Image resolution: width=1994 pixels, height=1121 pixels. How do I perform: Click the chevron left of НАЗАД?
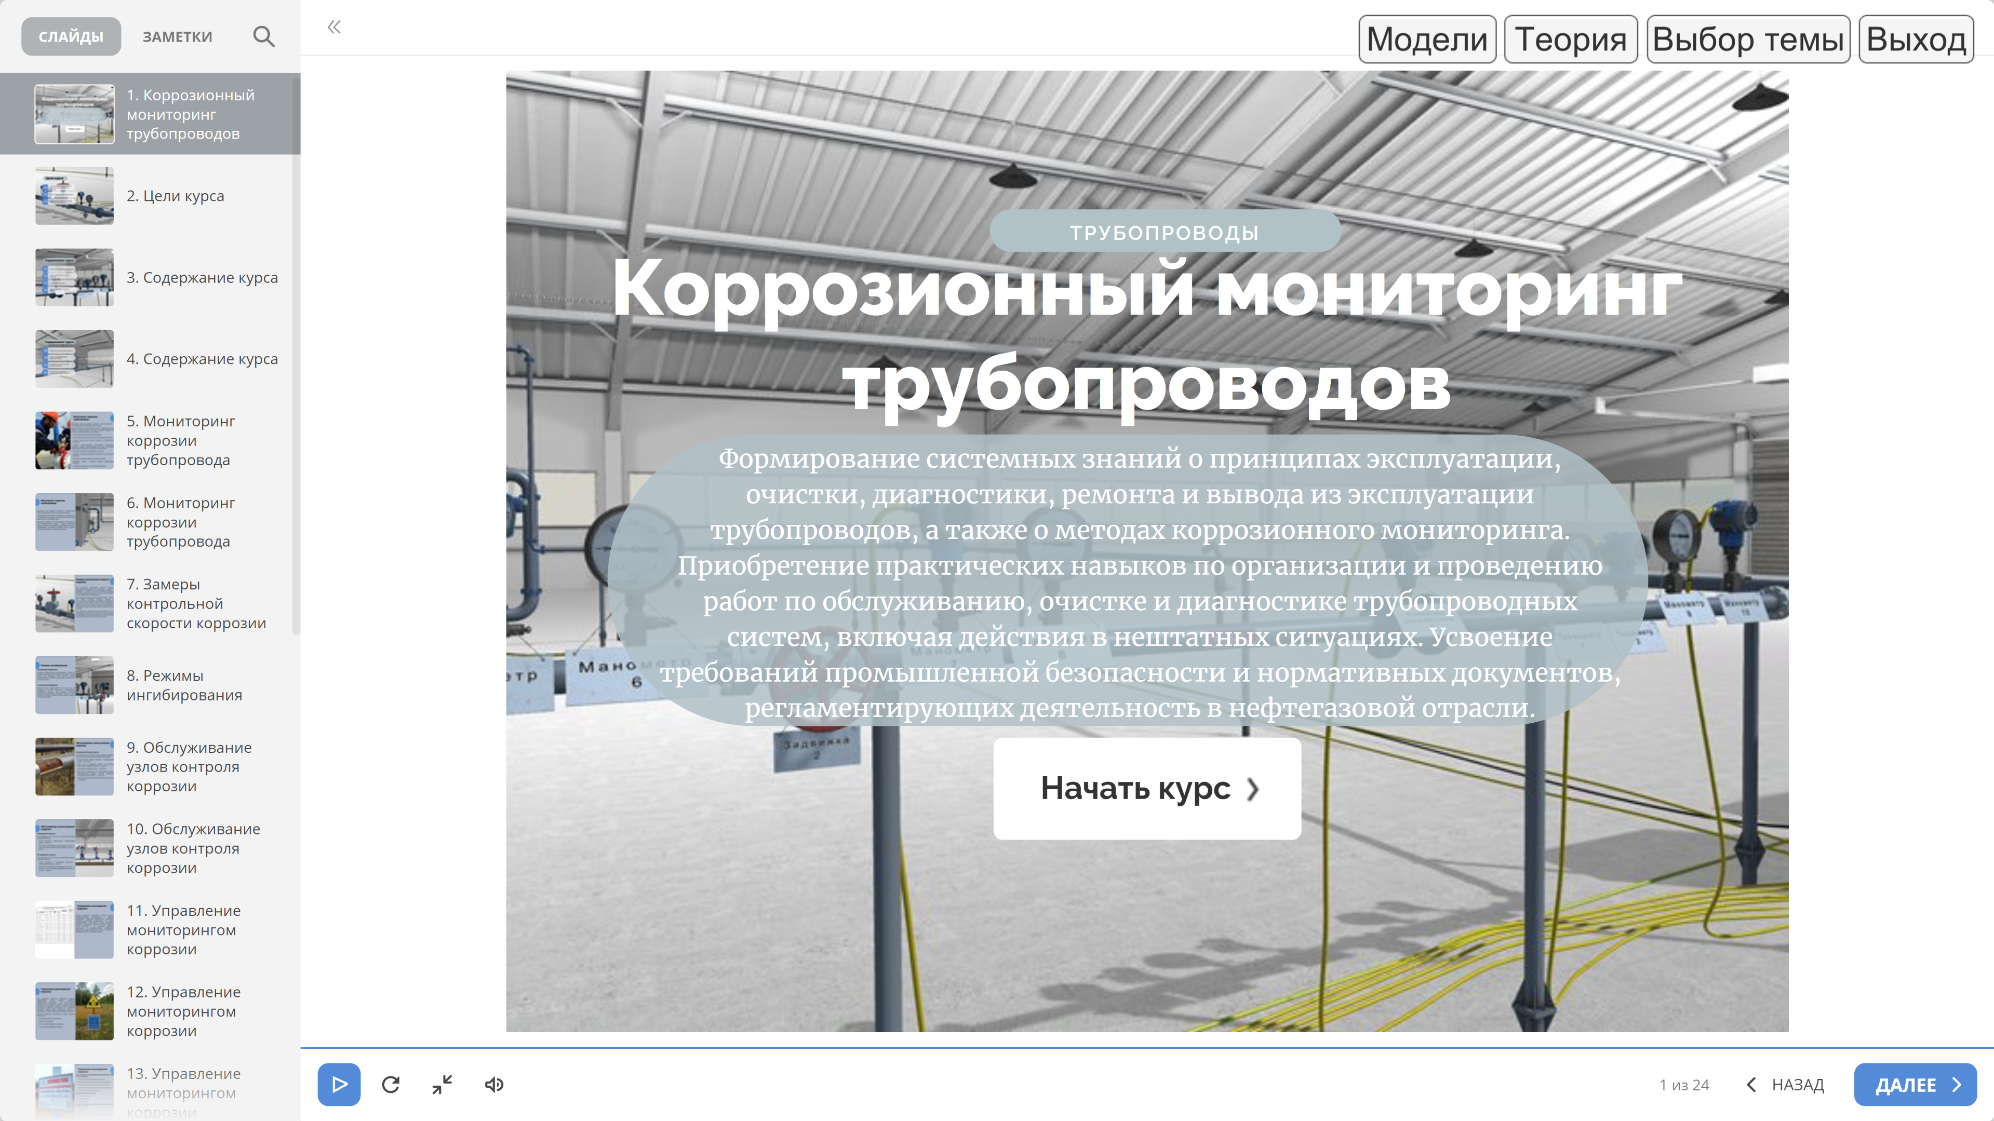coord(1751,1084)
